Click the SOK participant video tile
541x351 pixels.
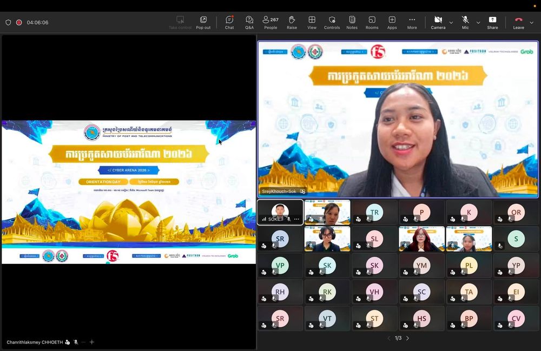tap(280, 213)
